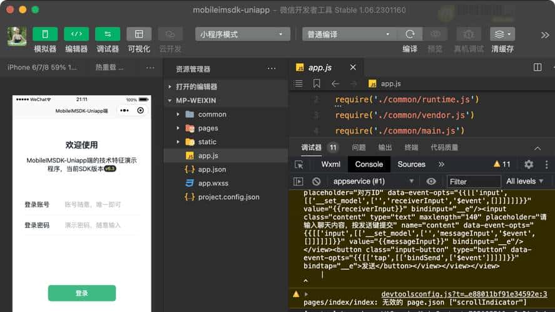This screenshot has height=312, width=555.
Task: Click the console Filter input field
Action: click(x=474, y=182)
